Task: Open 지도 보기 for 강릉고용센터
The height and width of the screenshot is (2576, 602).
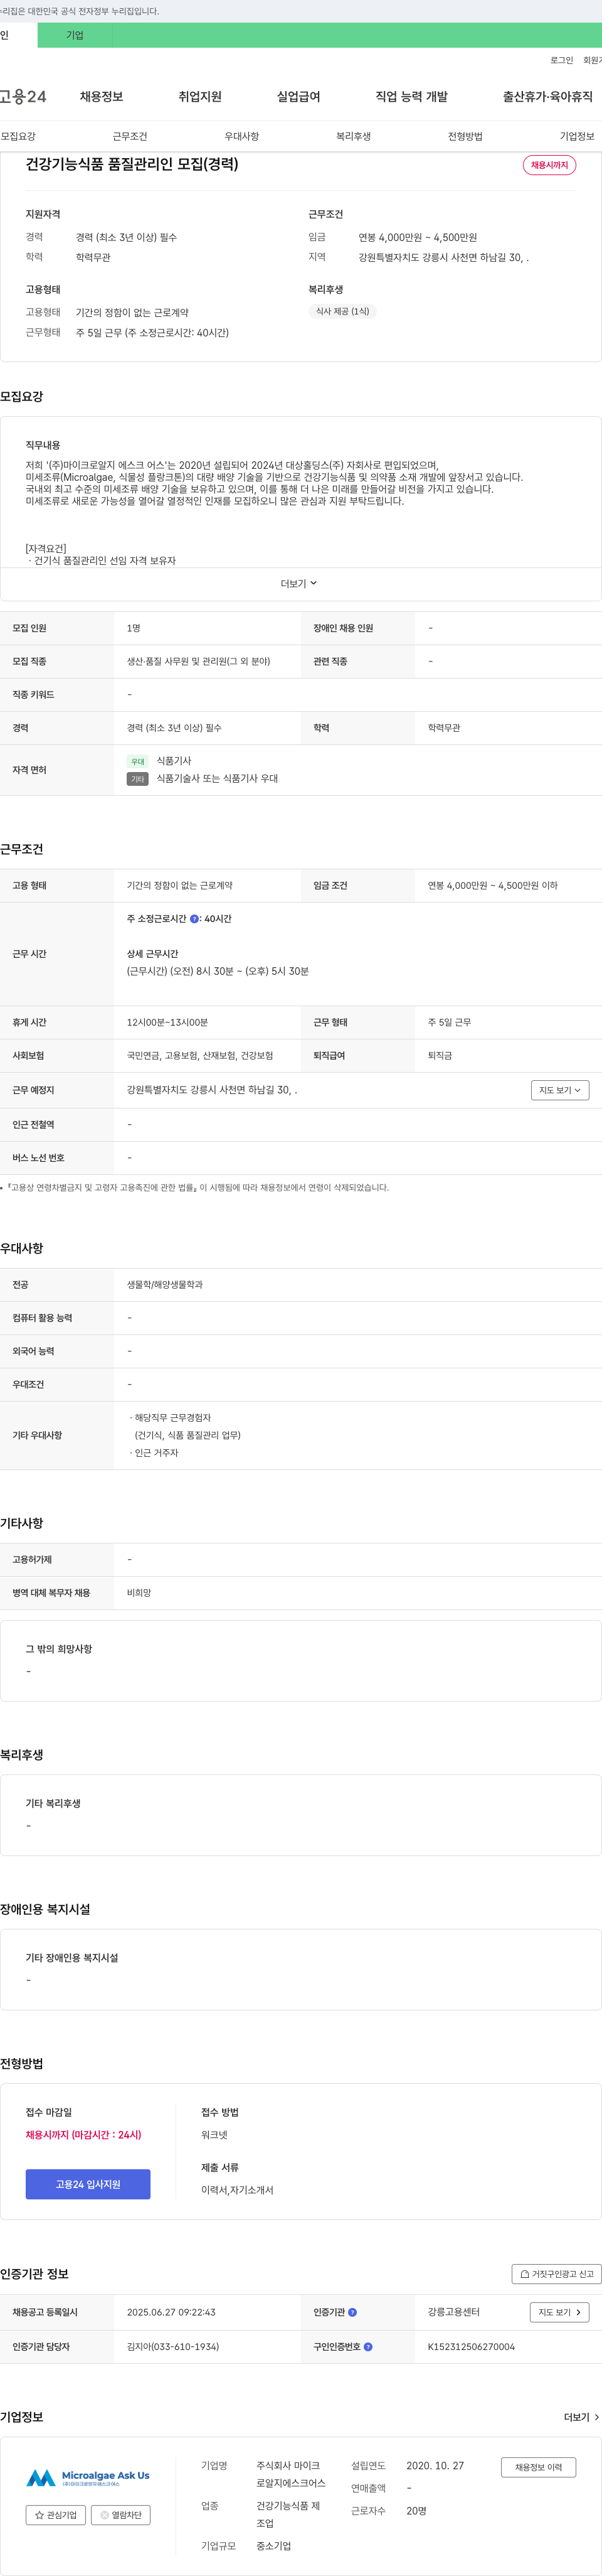Action: pyautogui.click(x=559, y=2312)
